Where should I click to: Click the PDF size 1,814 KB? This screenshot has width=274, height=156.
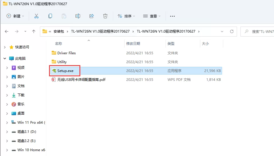[213, 80]
